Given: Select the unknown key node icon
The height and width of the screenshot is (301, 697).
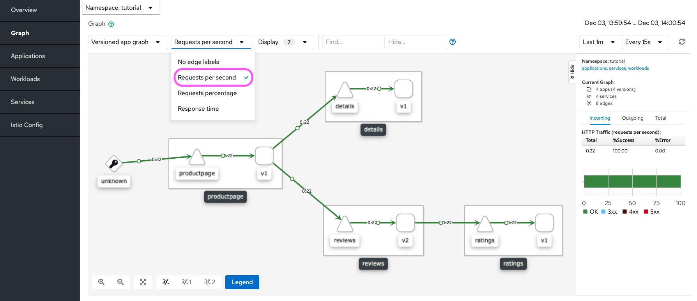Looking at the screenshot, I should pos(114,163).
